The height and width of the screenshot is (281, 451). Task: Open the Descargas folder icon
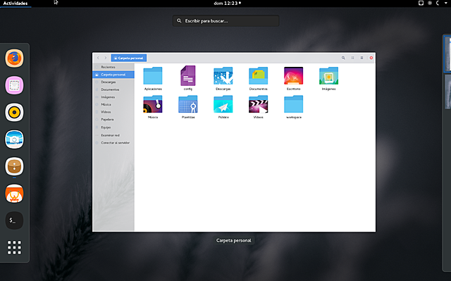click(x=223, y=75)
